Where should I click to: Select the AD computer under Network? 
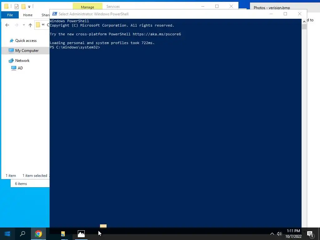pyautogui.click(x=20, y=68)
